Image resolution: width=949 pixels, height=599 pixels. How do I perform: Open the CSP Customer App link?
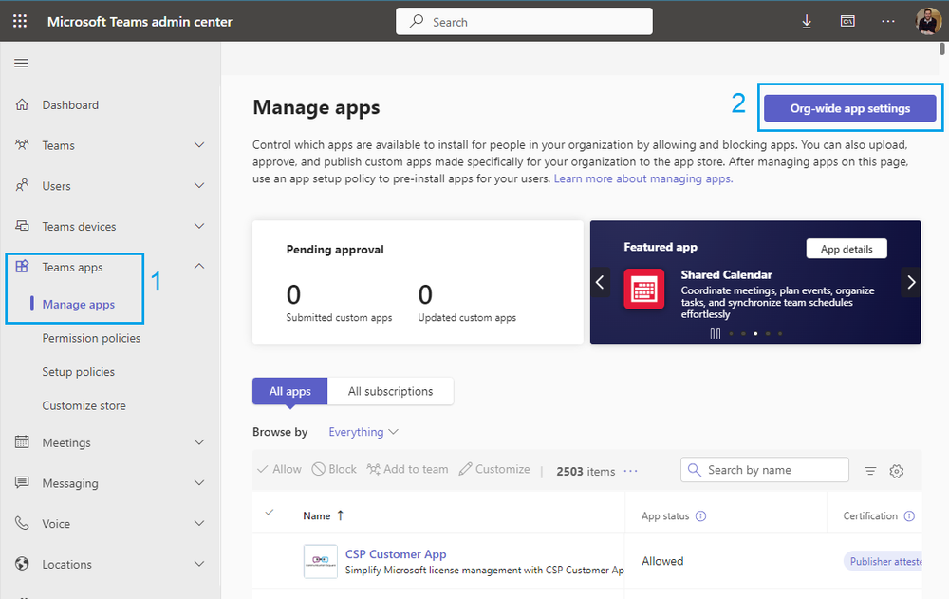(396, 554)
